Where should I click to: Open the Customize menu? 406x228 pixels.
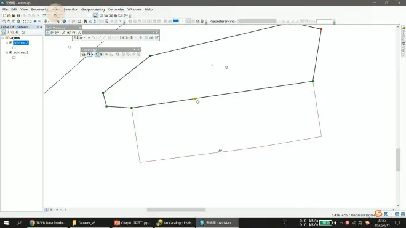tap(116, 9)
